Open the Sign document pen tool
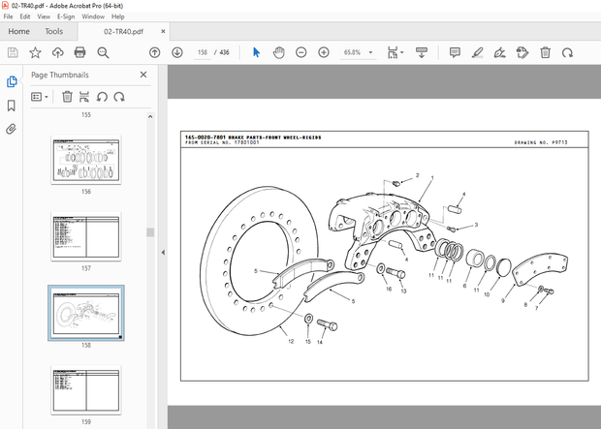The width and height of the screenshot is (601, 429). click(x=500, y=52)
